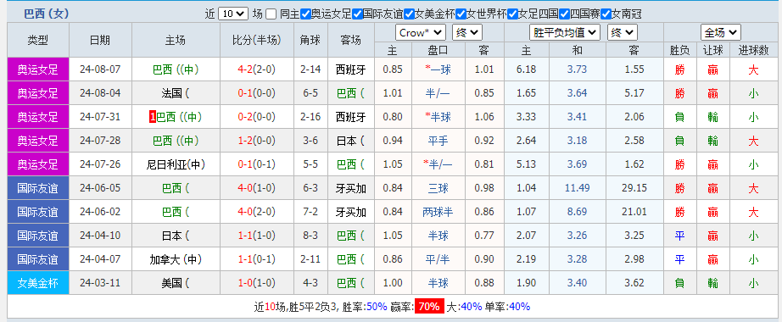Click the 进球数 column header
This screenshot has width=782, height=322.
[753, 50]
